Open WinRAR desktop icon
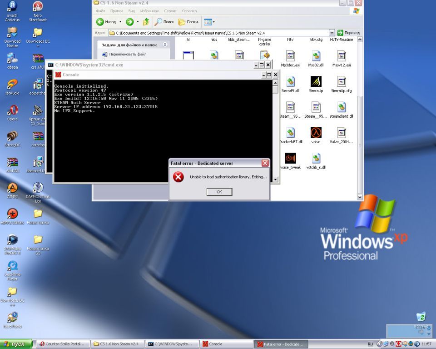The width and height of the screenshot is (436, 349). click(x=12, y=165)
